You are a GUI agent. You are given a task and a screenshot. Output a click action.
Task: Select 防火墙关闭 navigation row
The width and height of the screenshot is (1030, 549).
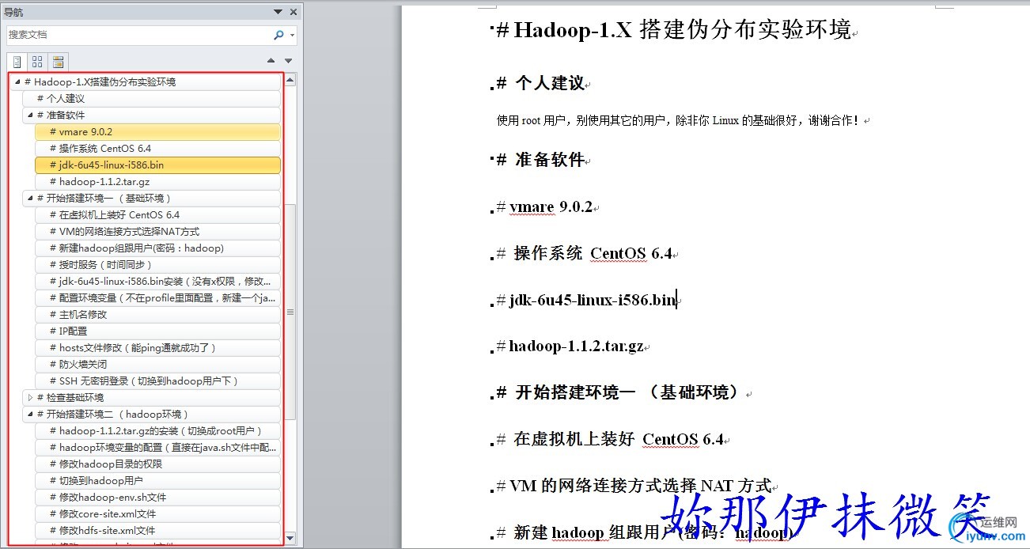[x=157, y=364]
